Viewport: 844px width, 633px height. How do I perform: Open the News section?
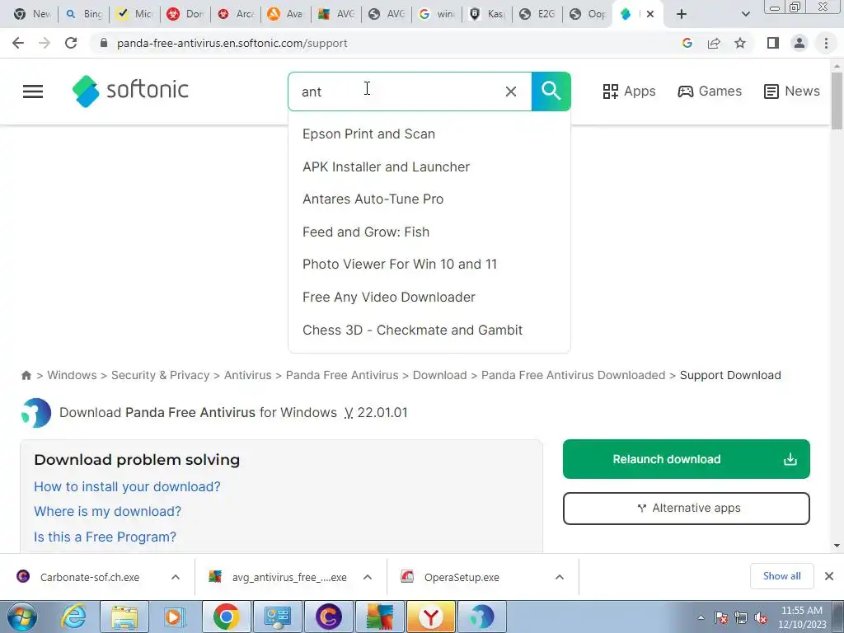(x=792, y=91)
